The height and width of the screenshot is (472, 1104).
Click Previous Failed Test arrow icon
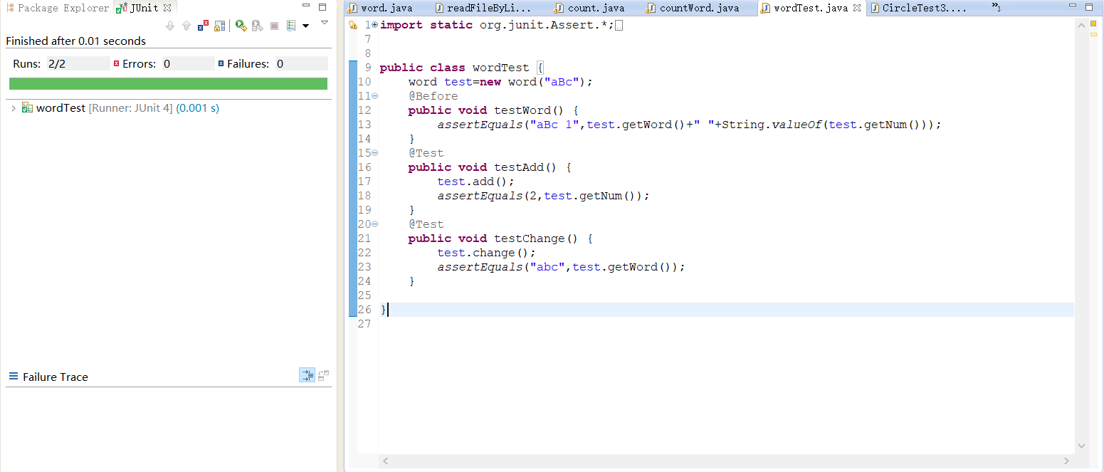(x=186, y=26)
